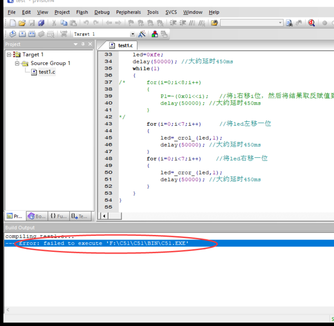Undo the last edit

[x=86, y=22]
